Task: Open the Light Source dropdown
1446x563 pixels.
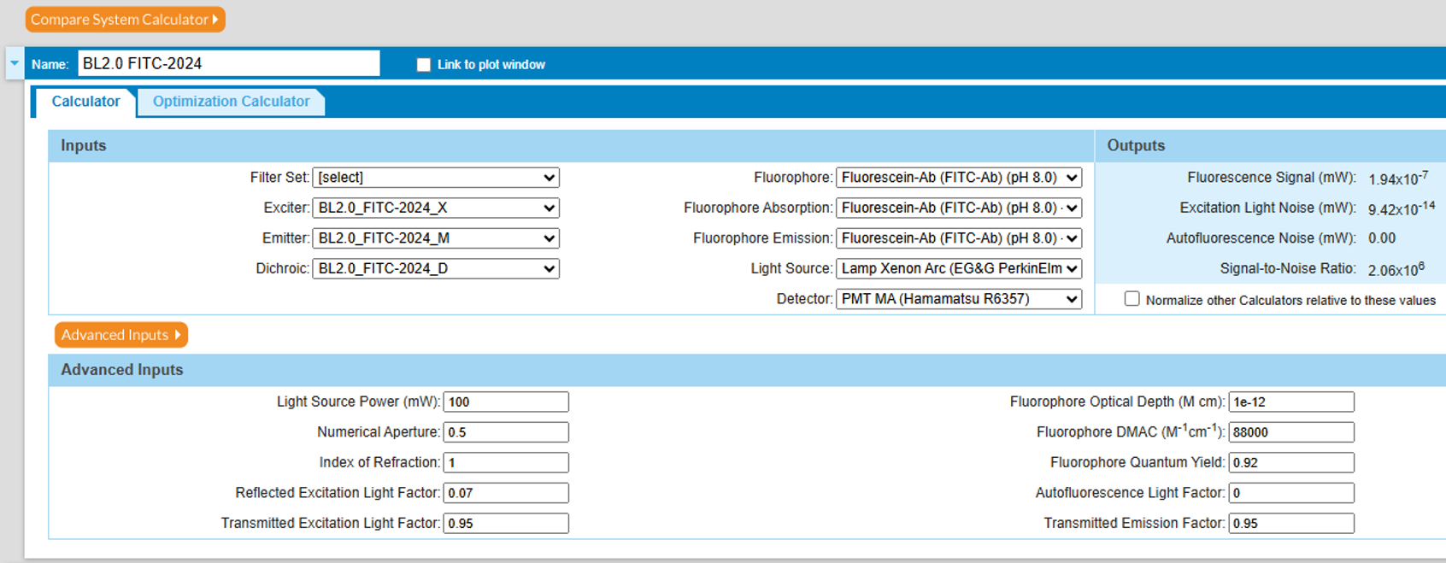Action: pos(958,268)
